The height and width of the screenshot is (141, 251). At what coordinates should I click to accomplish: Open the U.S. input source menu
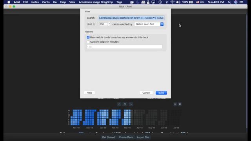point(200,2)
